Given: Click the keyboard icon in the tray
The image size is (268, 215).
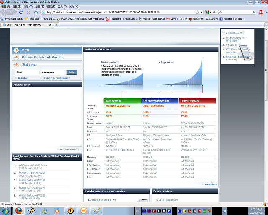Looking at the screenshot, I should [138, 211].
